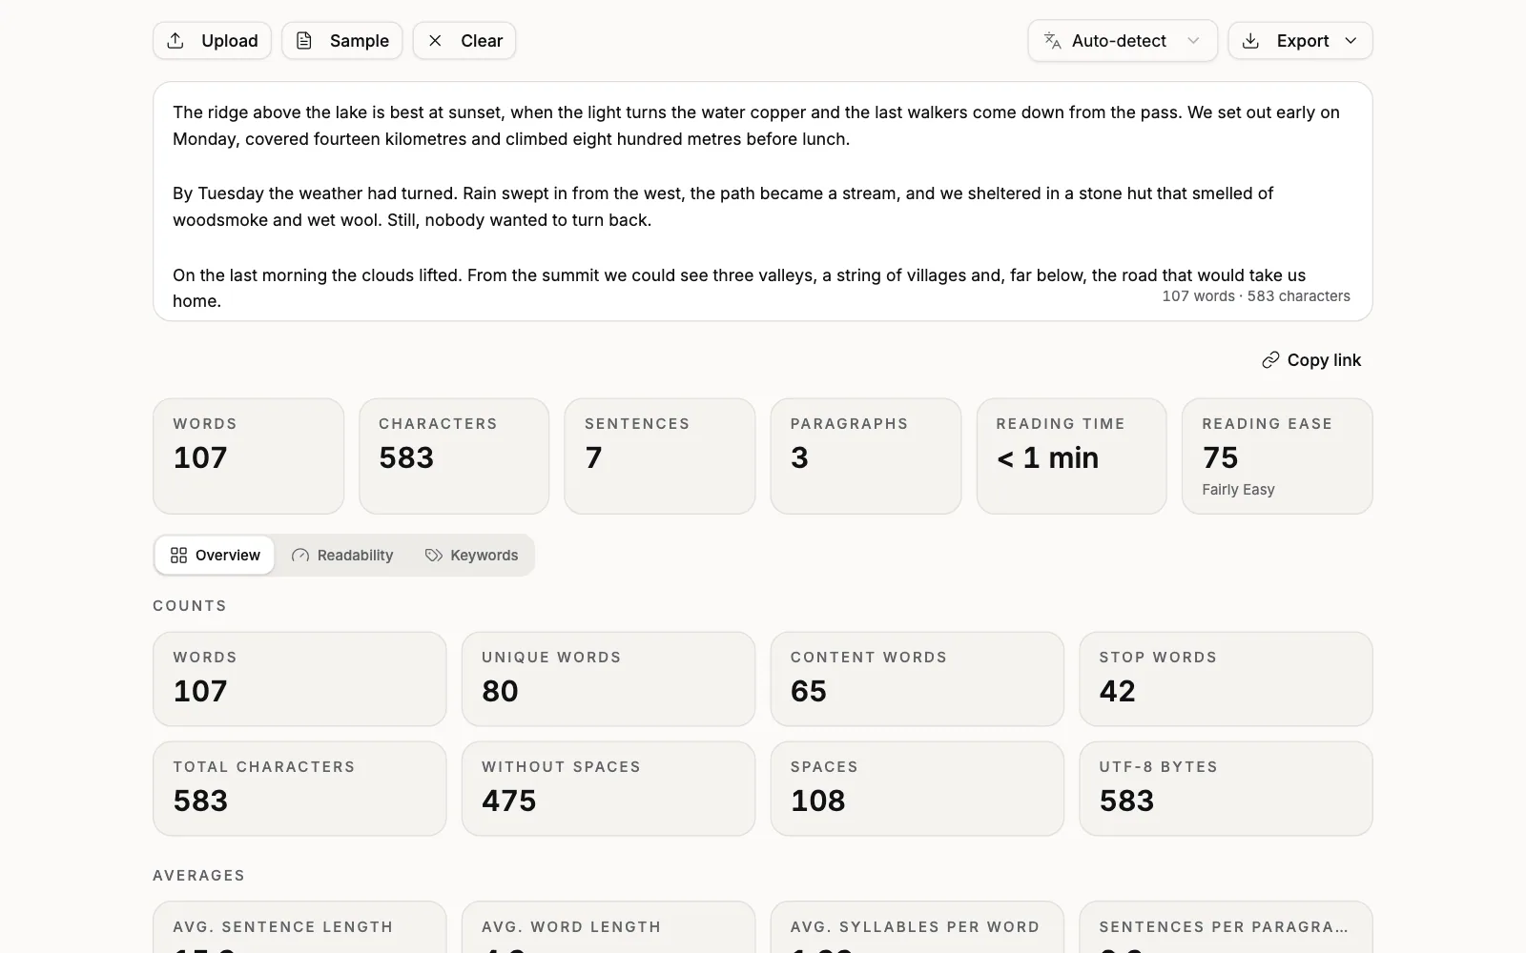
Task: Click the Spaces value 108
Action: [x=818, y=801]
